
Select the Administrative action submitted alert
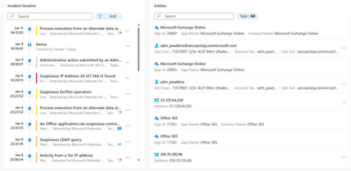pos(80,60)
